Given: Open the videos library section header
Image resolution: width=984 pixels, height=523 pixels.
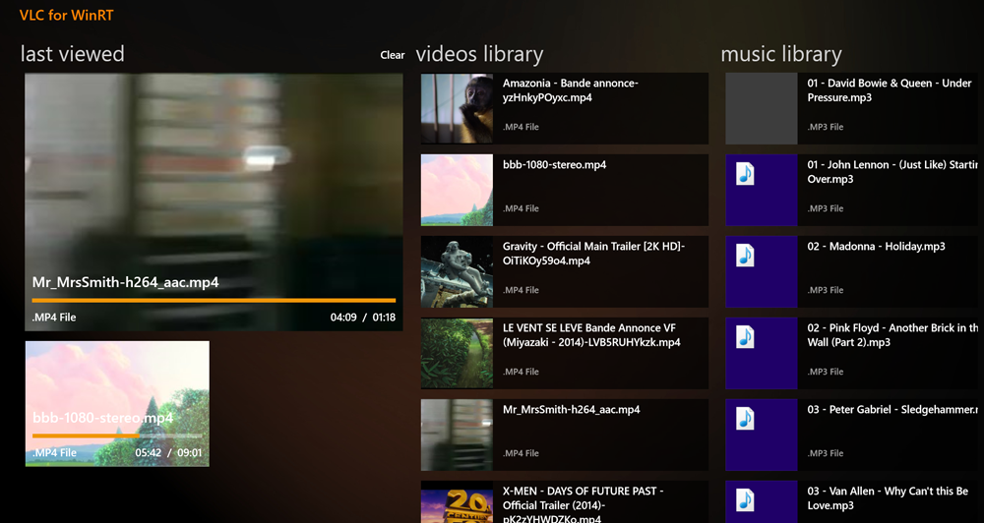Looking at the screenshot, I should (x=479, y=54).
